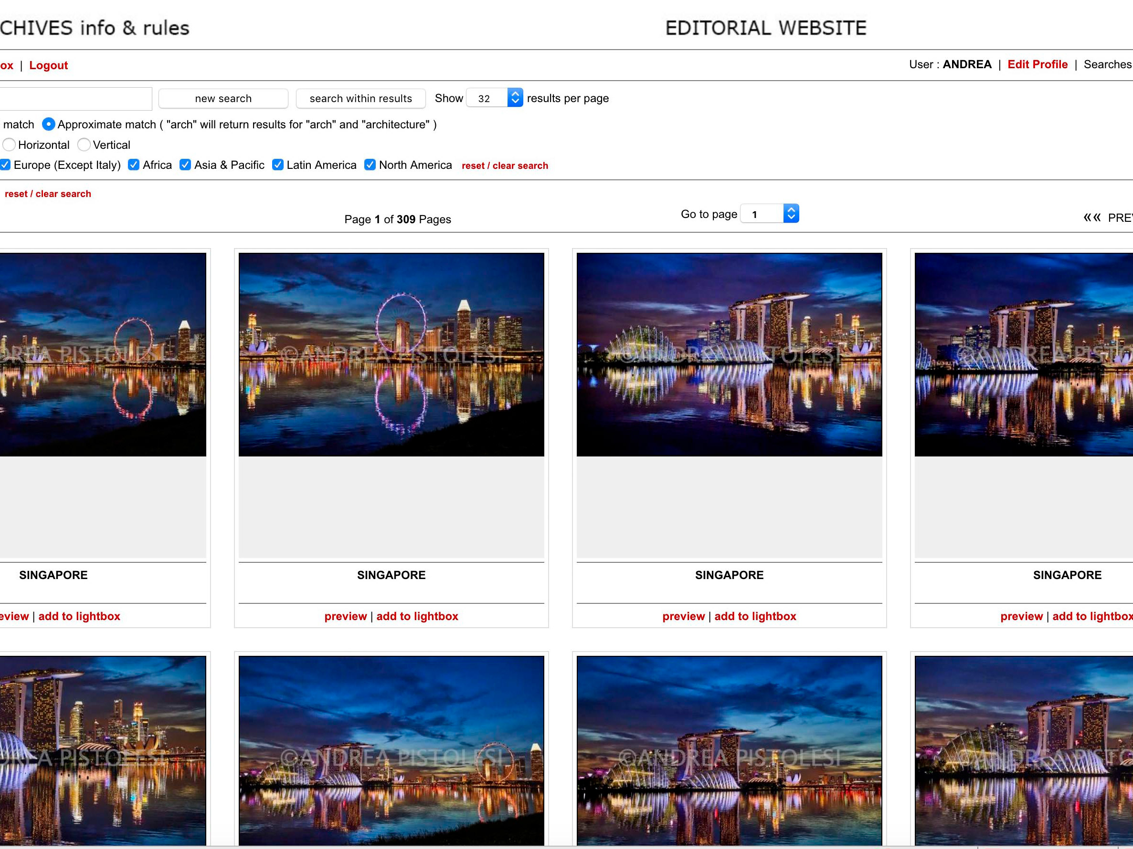Click add to lightbox under third Singapore image
This screenshot has height=849, width=1133.
click(x=755, y=616)
